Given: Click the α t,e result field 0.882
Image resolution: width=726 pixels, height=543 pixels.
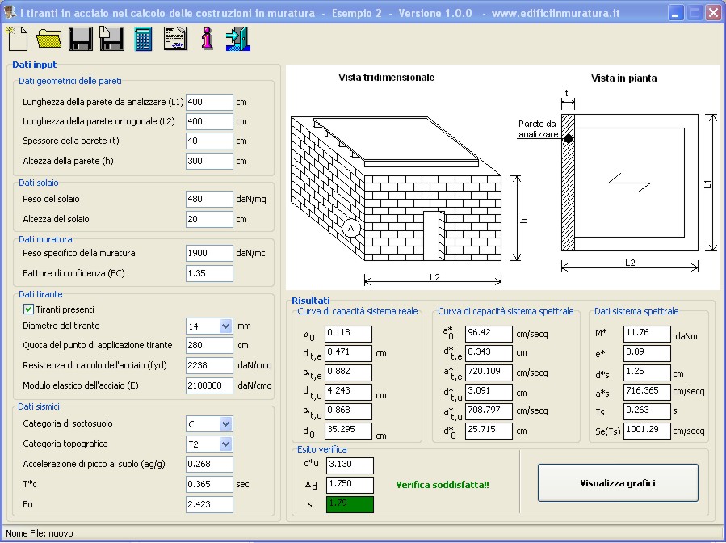Looking at the screenshot, I should 348,373.
